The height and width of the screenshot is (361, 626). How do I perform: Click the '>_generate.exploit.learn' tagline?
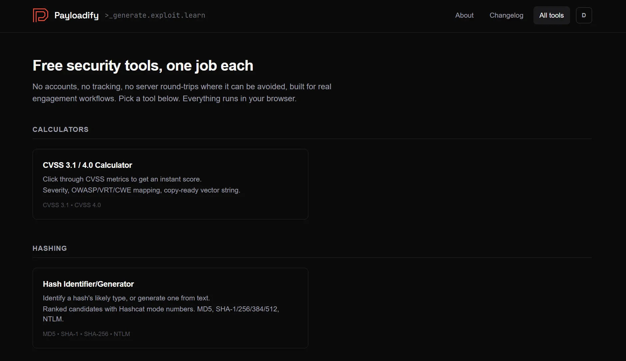(x=155, y=15)
